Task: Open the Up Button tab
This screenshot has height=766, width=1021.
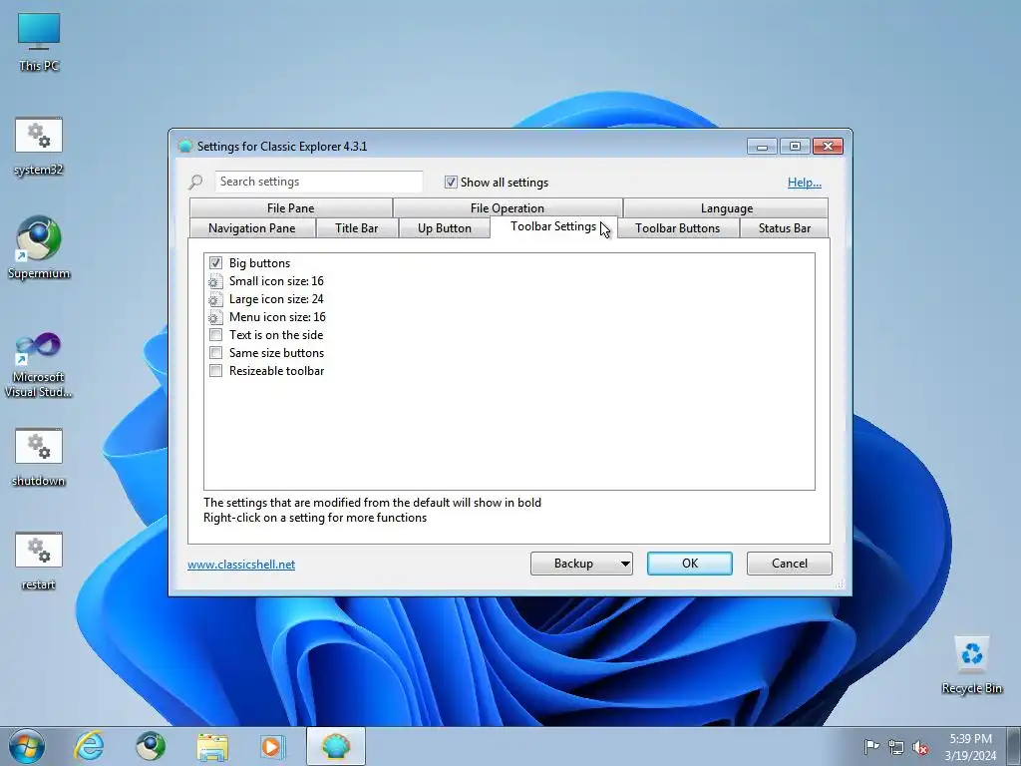Action: pyautogui.click(x=444, y=228)
